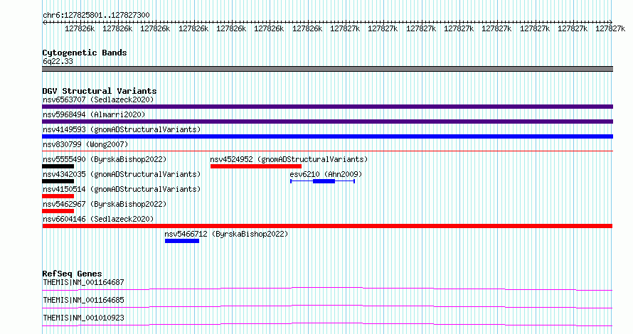
Task: Click the purple bar under nsv5968494
Action: pos(327,122)
